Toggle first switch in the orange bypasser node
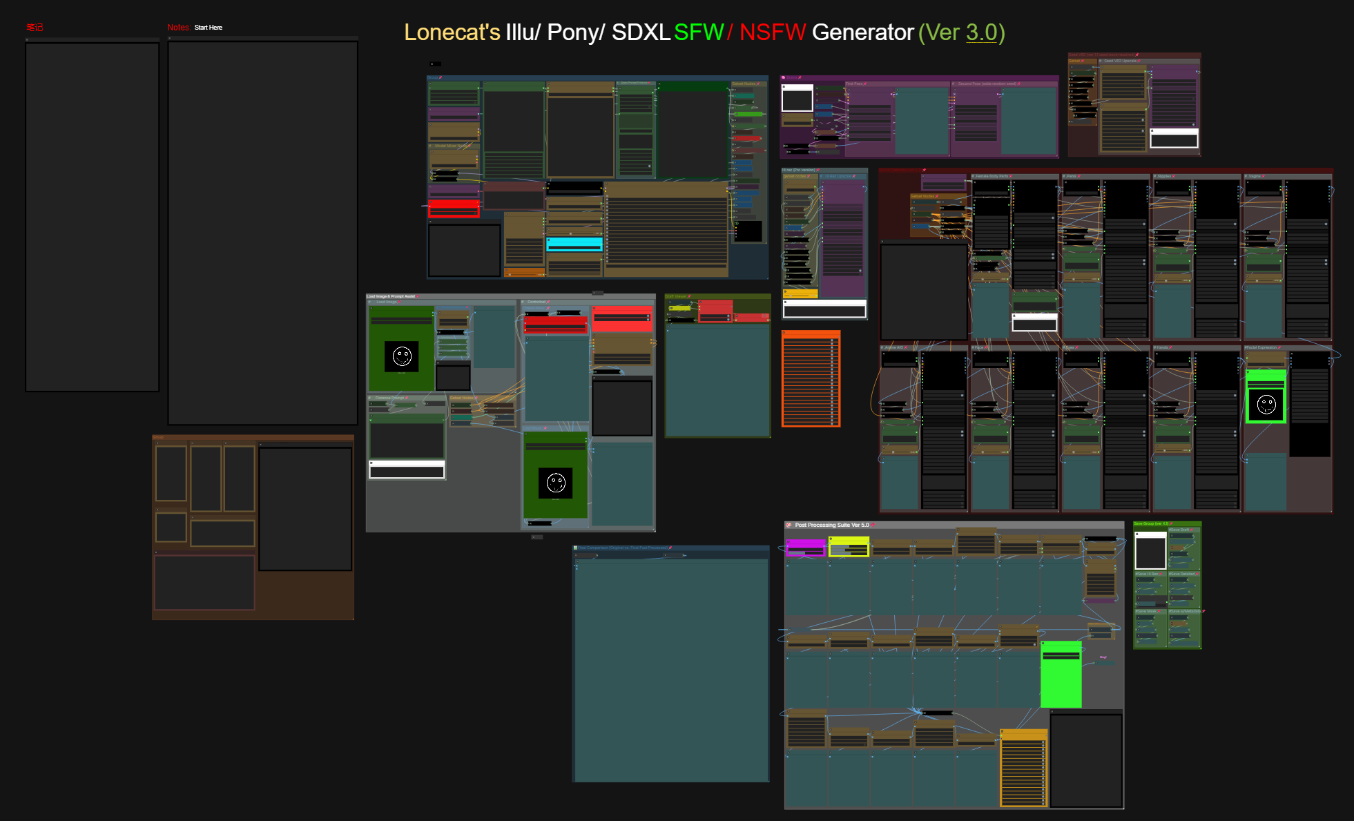 [832, 340]
